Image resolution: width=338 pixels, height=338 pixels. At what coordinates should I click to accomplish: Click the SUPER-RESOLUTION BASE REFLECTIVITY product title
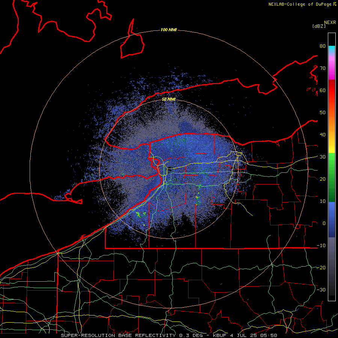coord(118,335)
